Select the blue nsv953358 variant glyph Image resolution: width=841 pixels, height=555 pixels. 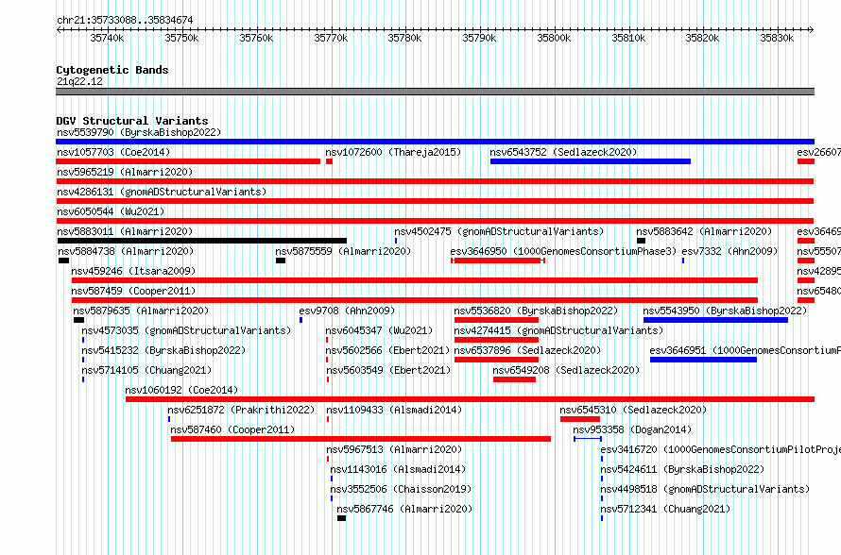(x=588, y=439)
